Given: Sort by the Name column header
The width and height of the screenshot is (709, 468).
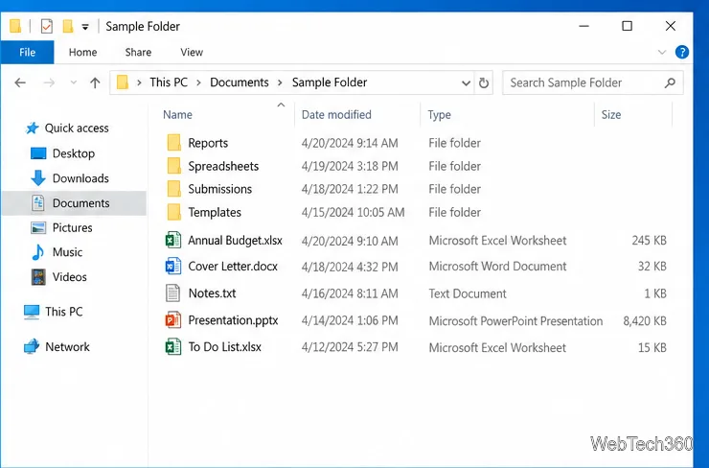Looking at the screenshot, I should [177, 115].
